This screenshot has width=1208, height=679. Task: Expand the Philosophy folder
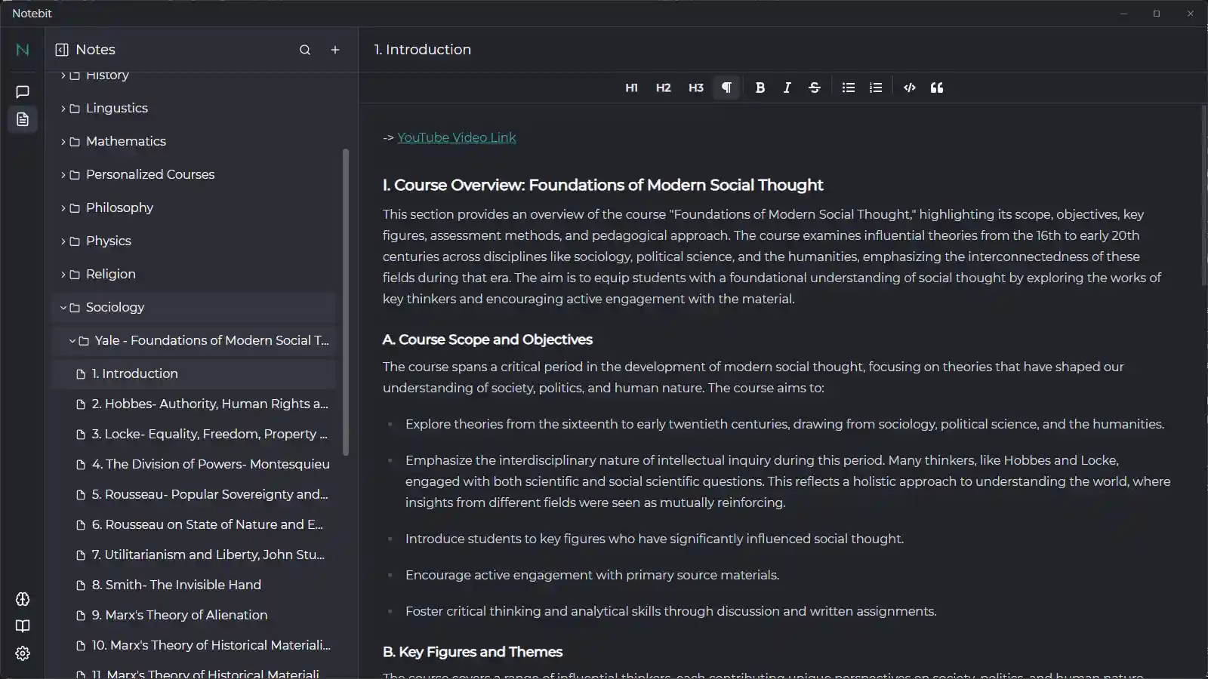(62, 207)
